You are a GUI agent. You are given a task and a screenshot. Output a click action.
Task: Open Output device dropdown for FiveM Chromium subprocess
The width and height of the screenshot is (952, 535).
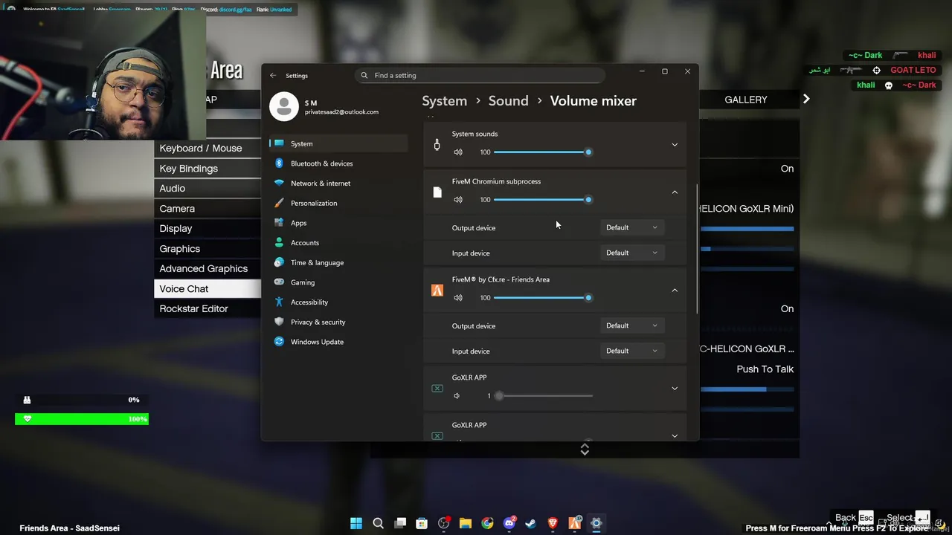(631, 227)
